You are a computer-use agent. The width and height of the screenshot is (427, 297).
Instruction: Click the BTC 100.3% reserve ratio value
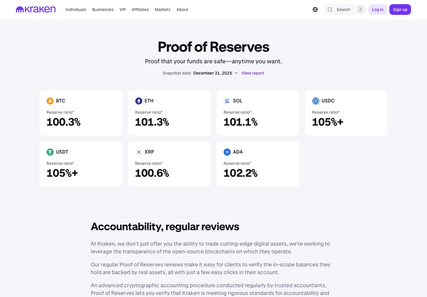[x=63, y=122]
